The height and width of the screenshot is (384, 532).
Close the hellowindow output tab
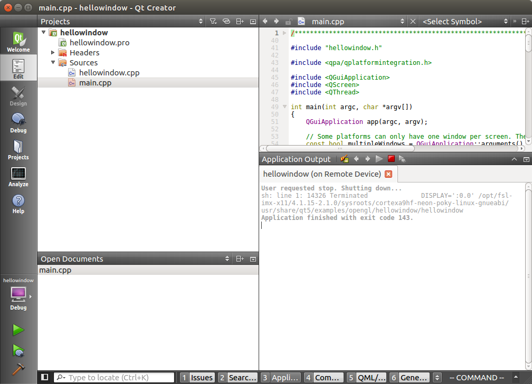(x=388, y=174)
